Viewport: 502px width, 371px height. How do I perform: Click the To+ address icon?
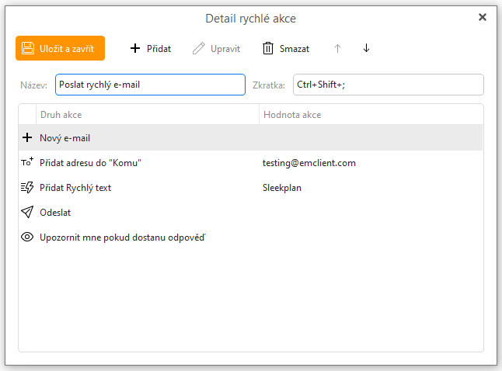pos(27,162)
